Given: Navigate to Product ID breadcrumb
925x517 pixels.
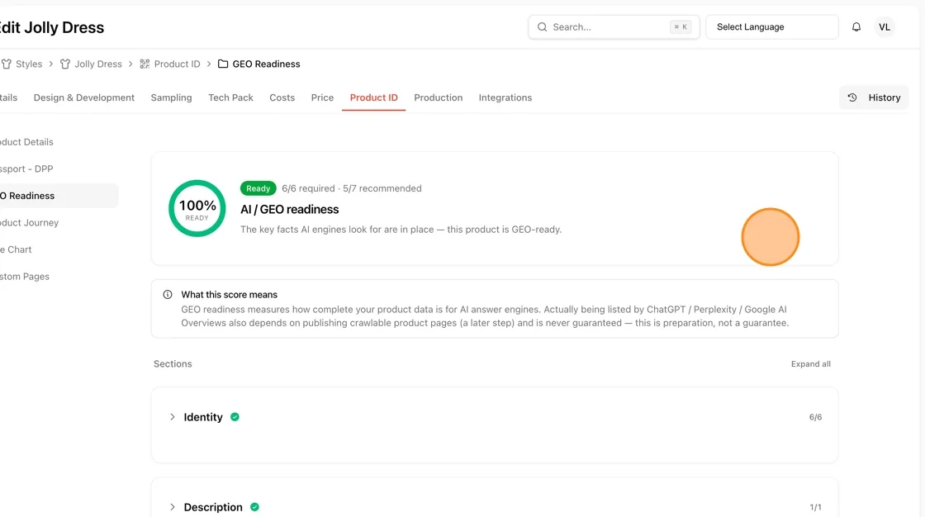Looking at the screenshot, I should (x=177, y=64).
